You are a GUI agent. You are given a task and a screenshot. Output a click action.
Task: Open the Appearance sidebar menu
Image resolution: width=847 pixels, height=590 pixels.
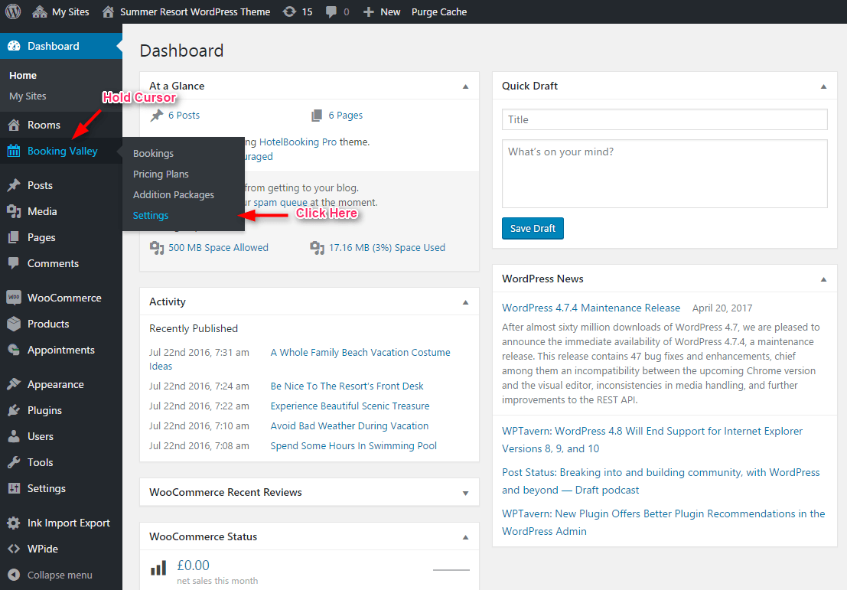pyautogui.click(x=56, y=384)
